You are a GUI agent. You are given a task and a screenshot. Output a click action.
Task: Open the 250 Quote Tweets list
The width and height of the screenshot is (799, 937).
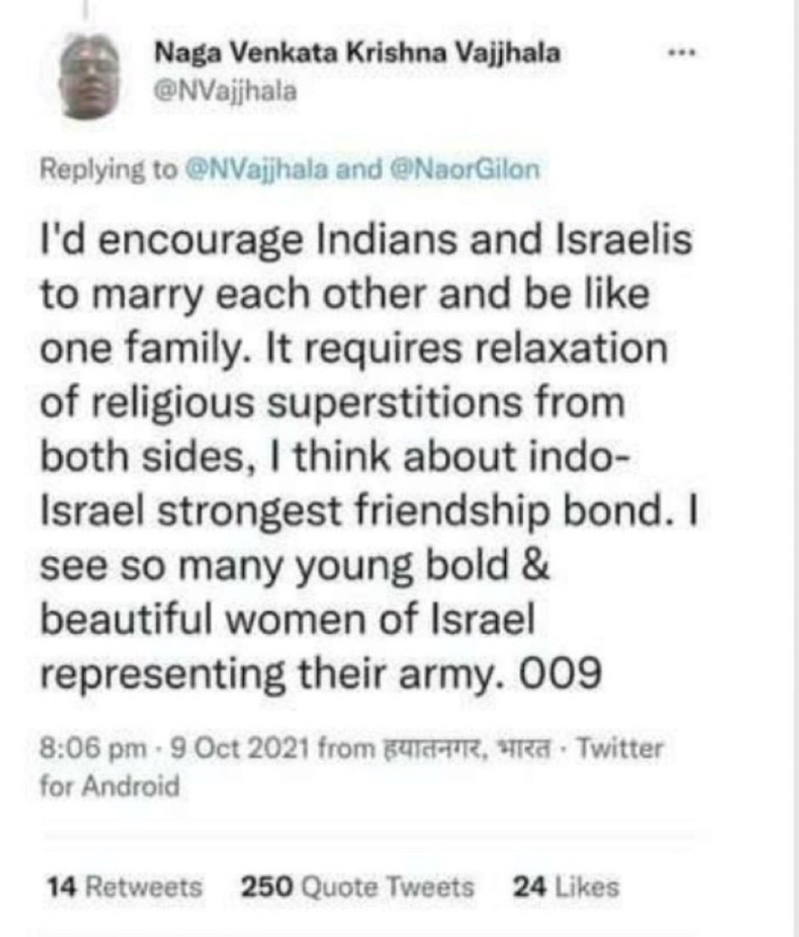tap(357, 887)
